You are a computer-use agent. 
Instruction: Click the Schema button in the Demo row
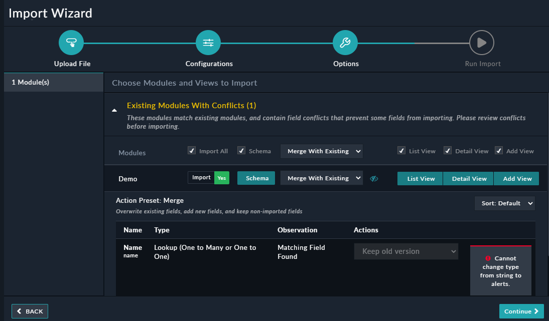point(256,178)
